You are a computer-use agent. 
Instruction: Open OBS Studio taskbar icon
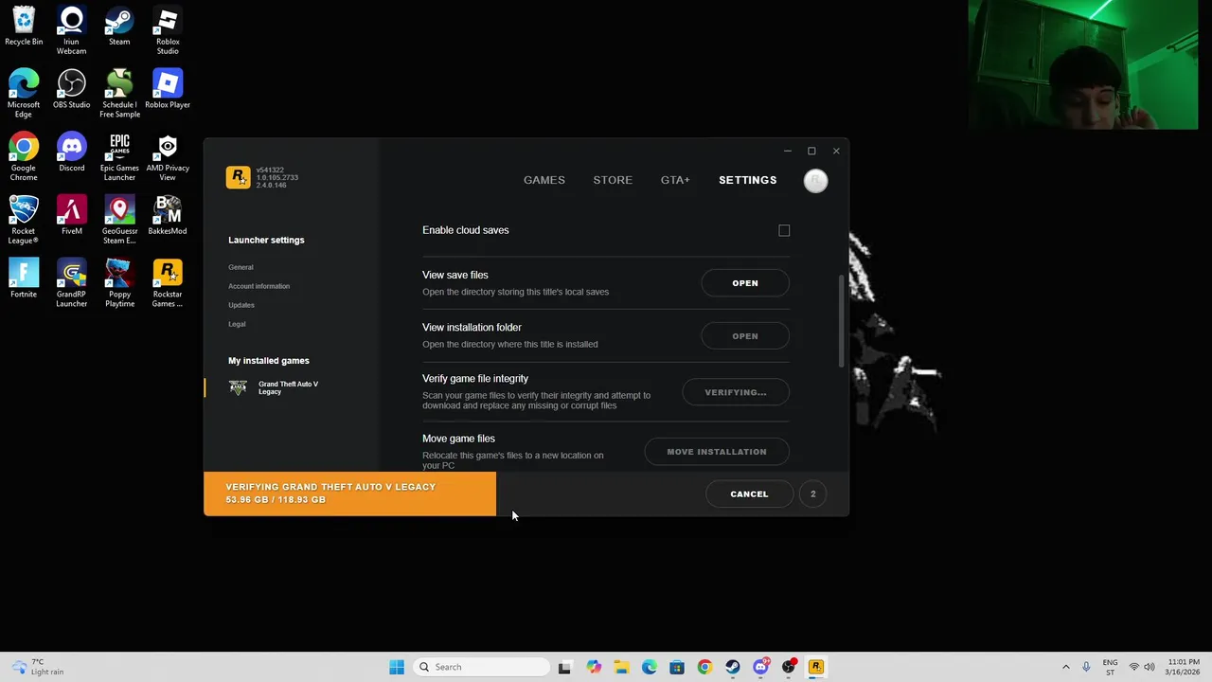[788, 667]
